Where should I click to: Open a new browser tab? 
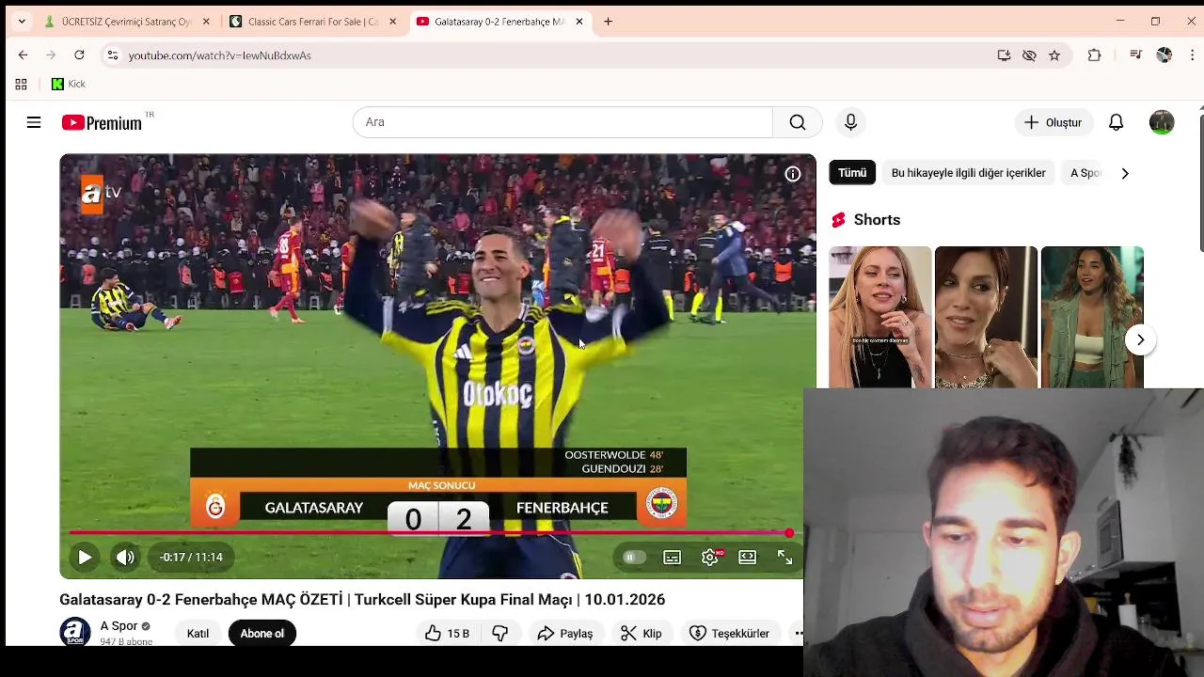click(608, 22)
